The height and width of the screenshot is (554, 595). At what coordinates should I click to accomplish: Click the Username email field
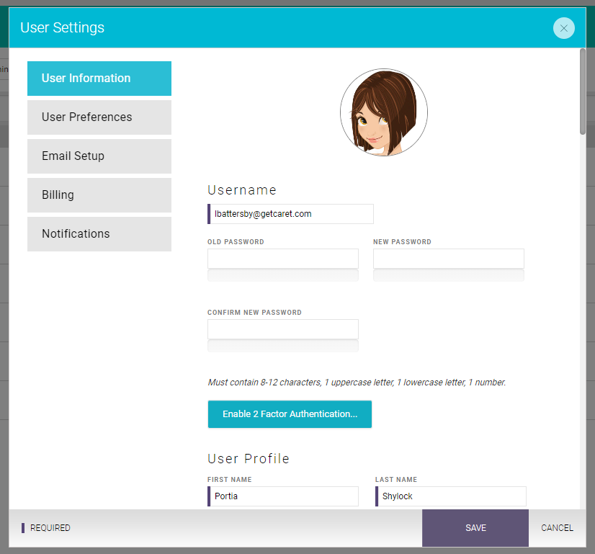(290, 214)
